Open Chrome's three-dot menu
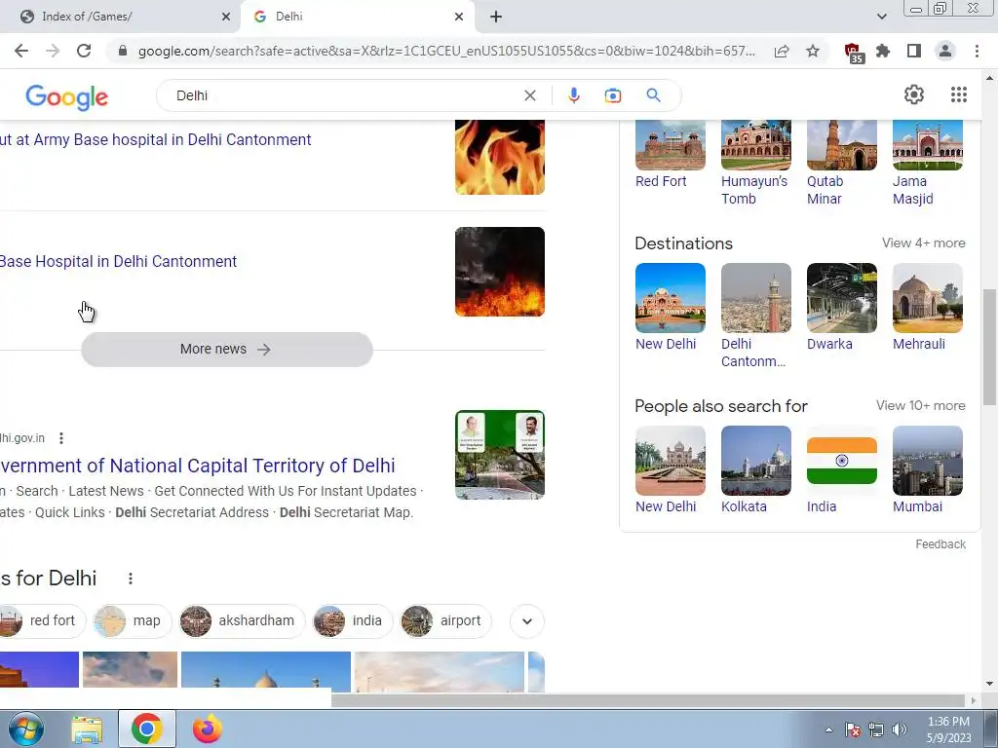Viewport: 998px width, 748px height. [x=977, y=51]
